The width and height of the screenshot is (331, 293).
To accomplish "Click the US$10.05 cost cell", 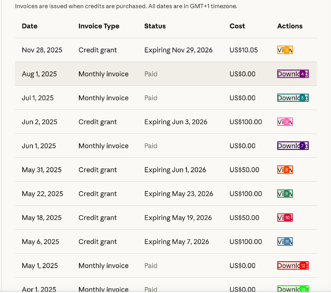I will [244, 50].
